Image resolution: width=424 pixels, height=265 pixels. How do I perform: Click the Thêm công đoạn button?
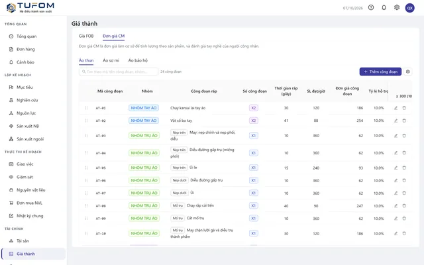click(x=380, y=72)
